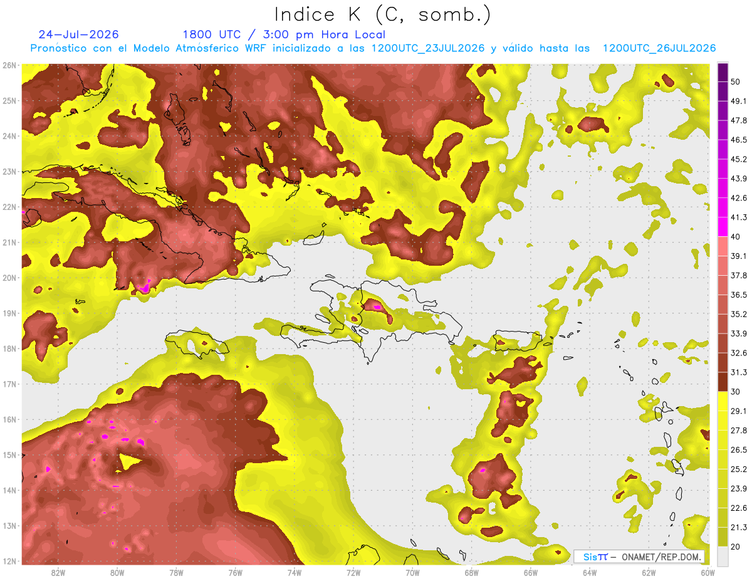
Task: Pick the dark brown swatch between 30 and 31.3
Action: pos(723,382)
